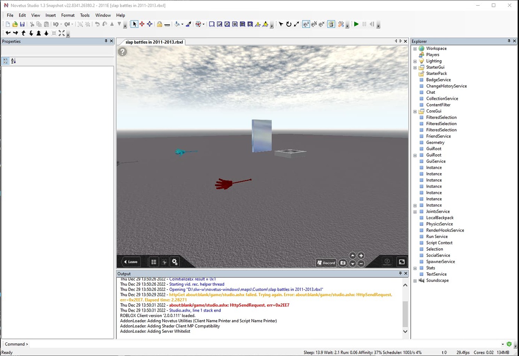The height and width of the screenshot is (356, 519).
Task: Open the Insert menu
Action: point(50,15)
